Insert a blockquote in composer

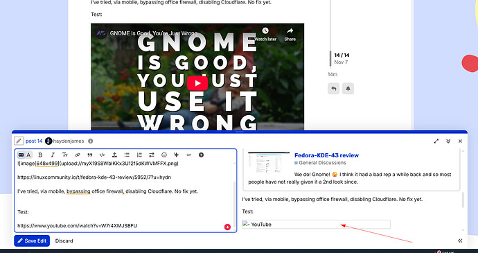click(89, 155)
